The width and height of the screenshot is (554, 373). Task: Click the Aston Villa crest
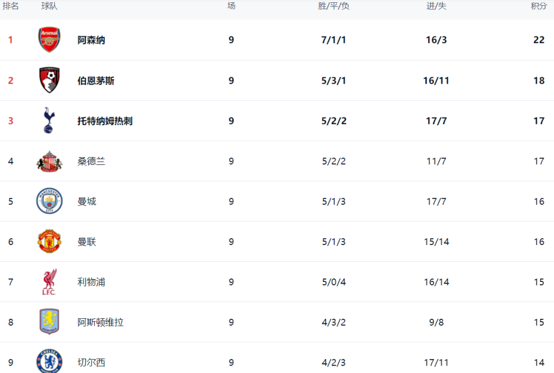click(49, 322)
